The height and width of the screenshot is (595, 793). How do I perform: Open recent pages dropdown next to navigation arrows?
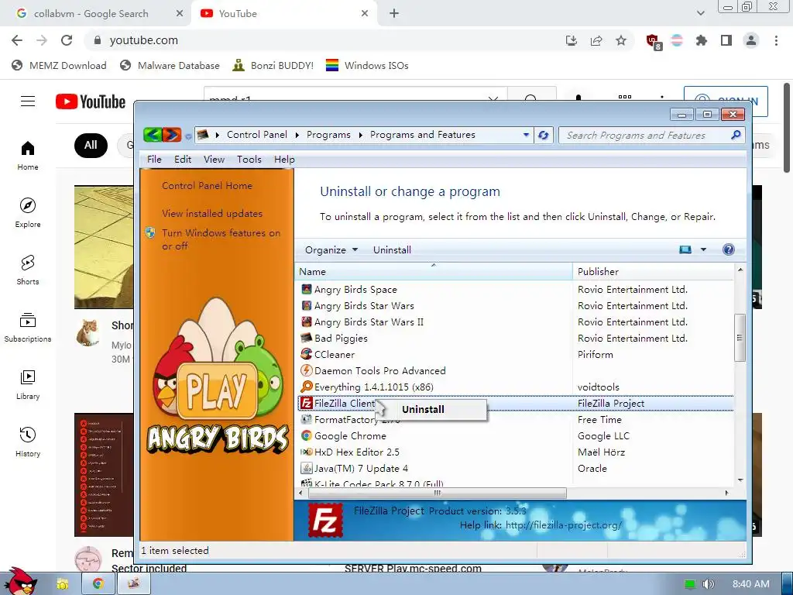188,136
